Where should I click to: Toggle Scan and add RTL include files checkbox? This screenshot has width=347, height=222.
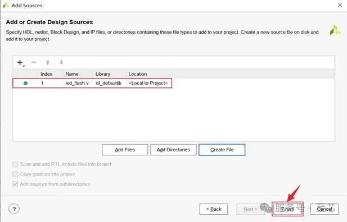[x=15, y=164]
